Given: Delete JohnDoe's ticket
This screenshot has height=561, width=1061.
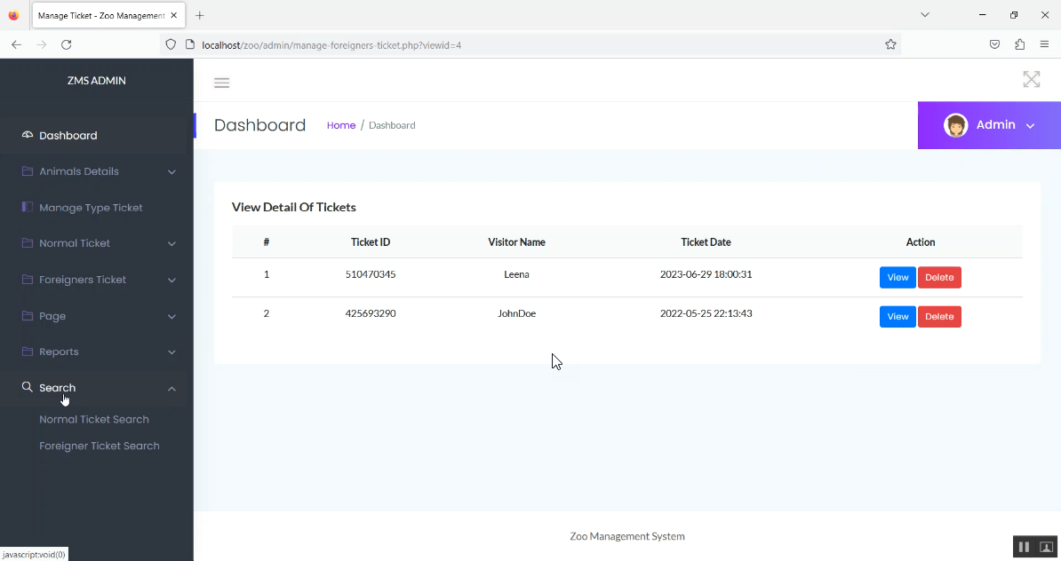Looking at the screenshot, I should [938, 317].
